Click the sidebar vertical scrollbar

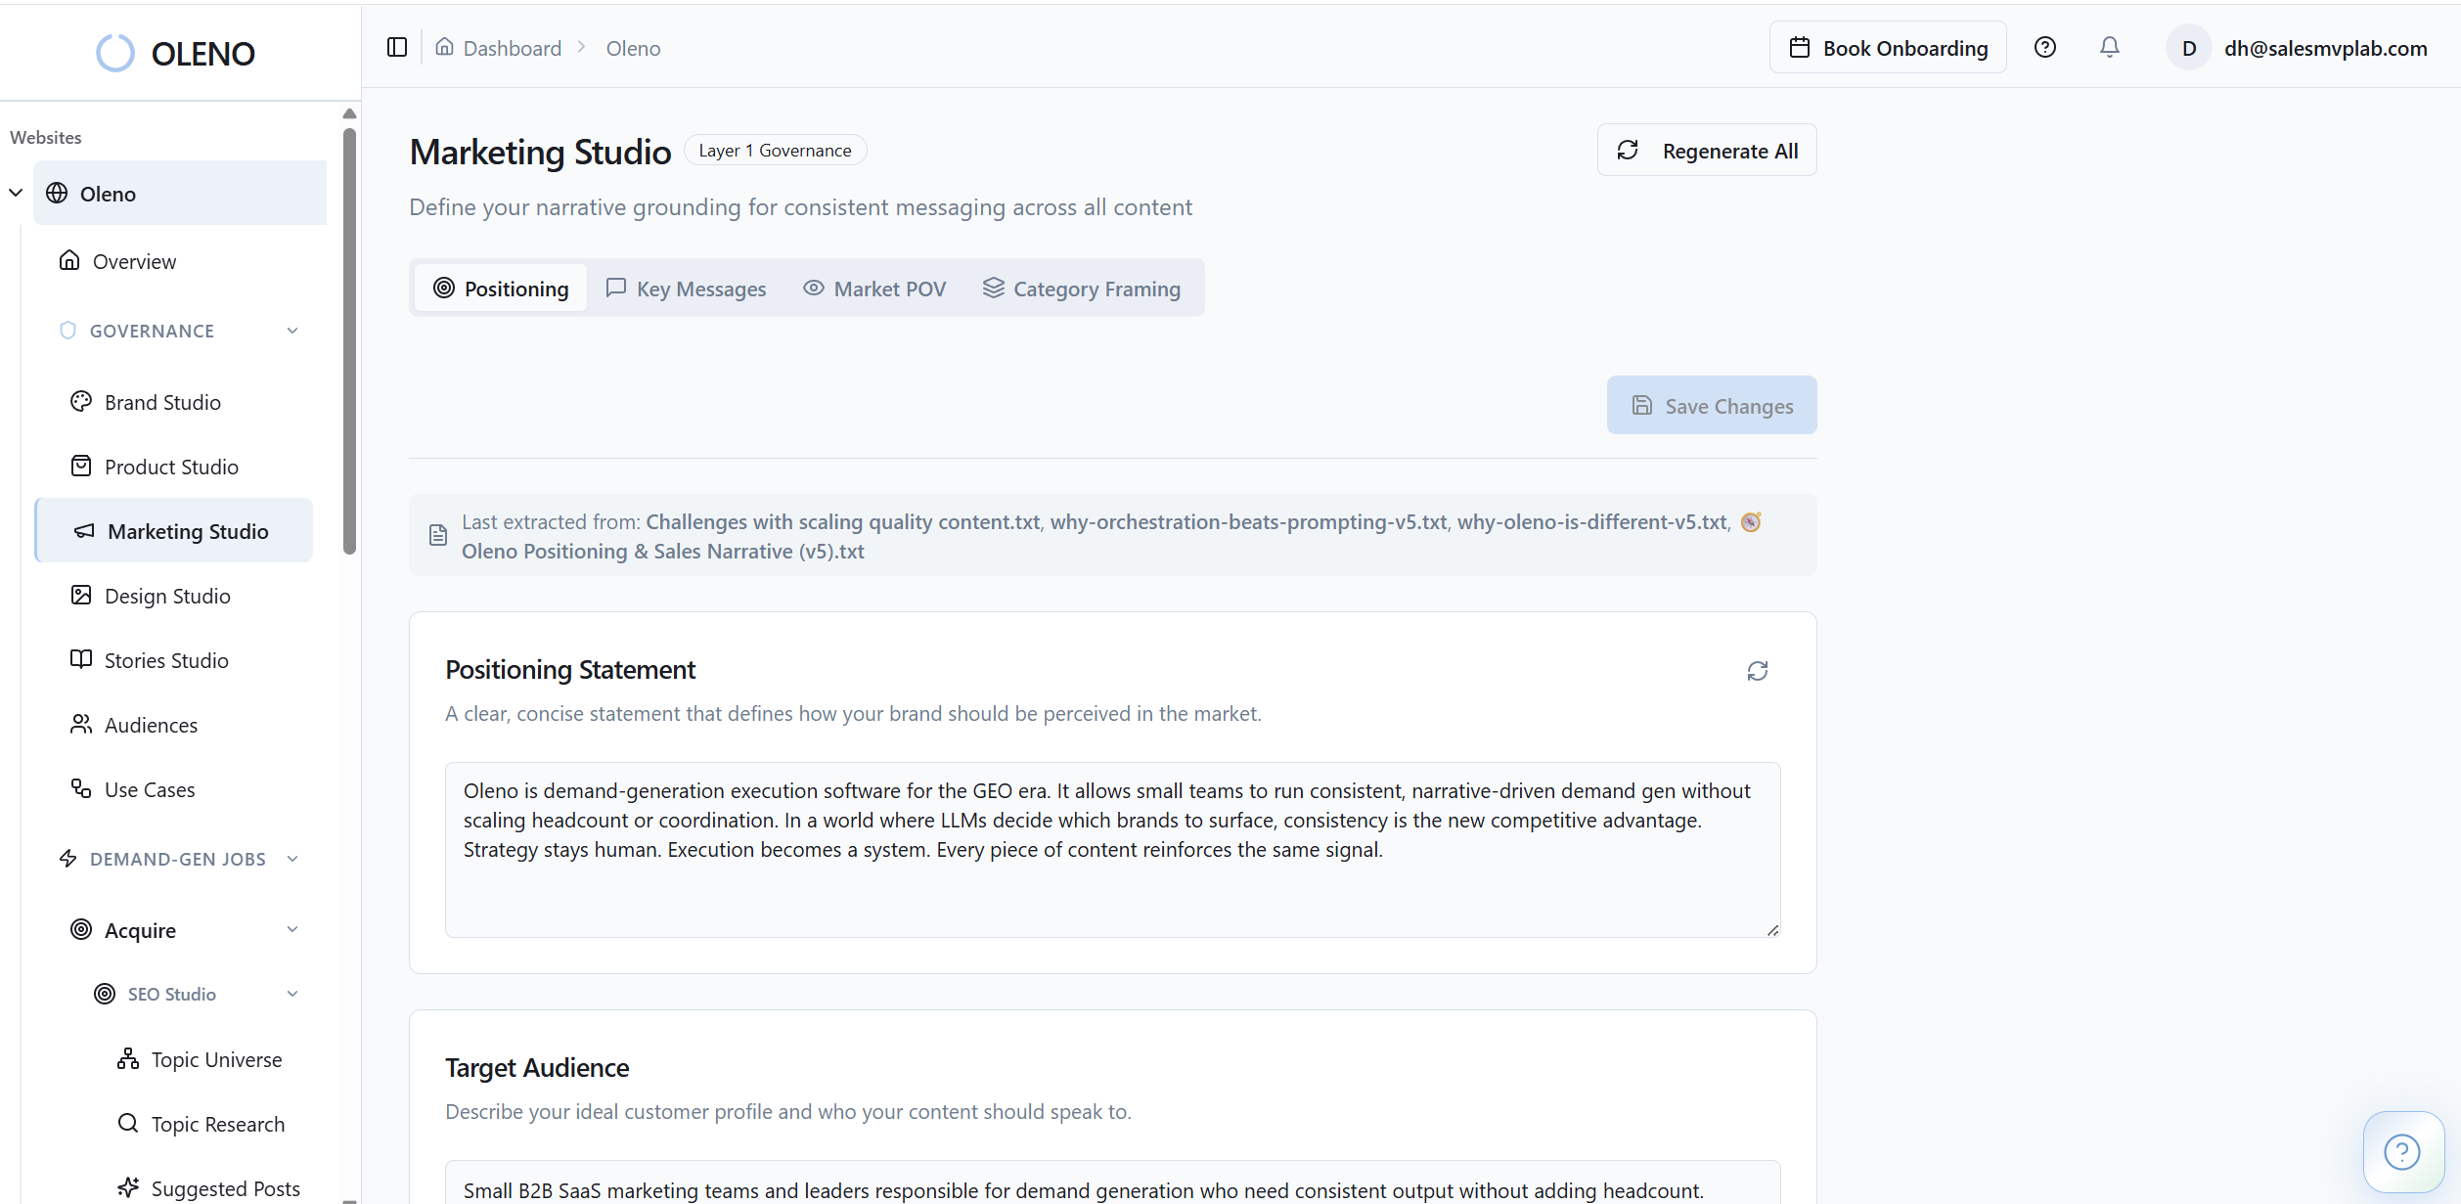(349, 342)
